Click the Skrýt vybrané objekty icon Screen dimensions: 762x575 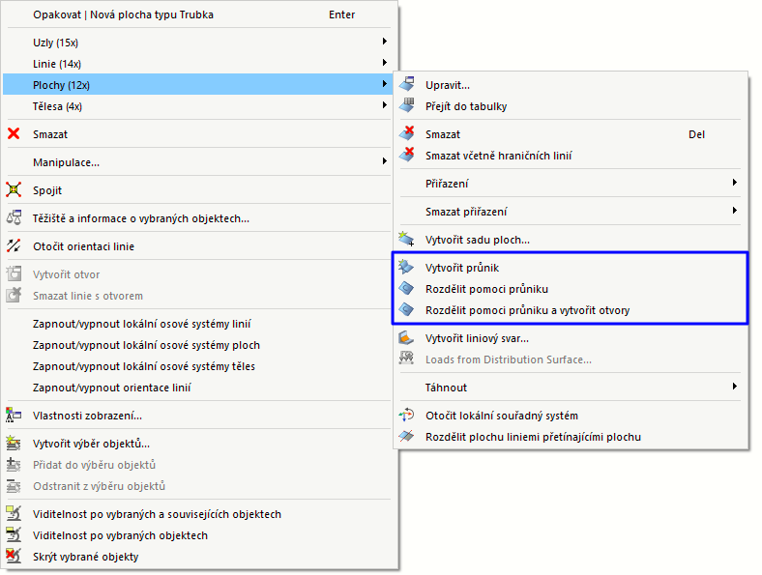tap(14, 557)
